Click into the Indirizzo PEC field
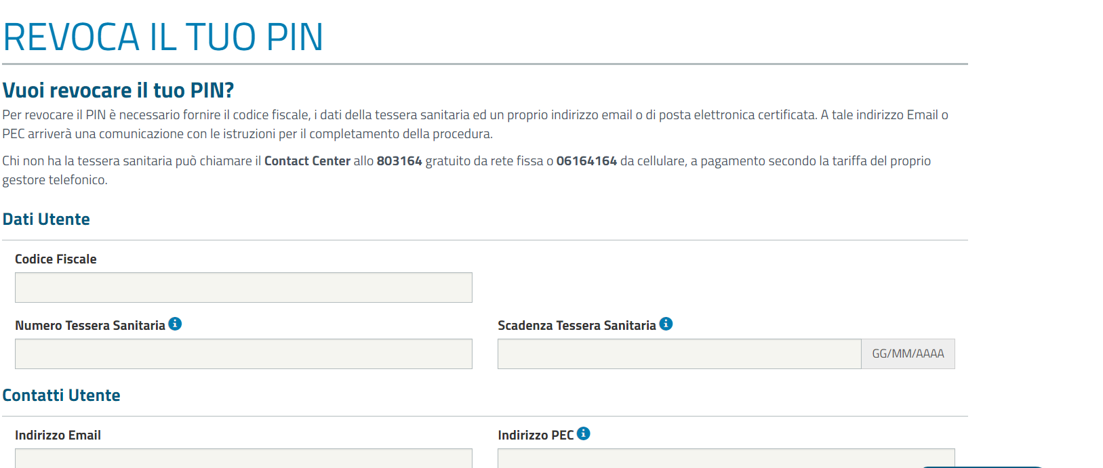 pyautogui.click(x=726, y=459)
